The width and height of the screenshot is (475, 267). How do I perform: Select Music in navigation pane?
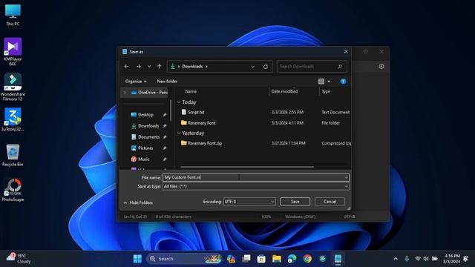coord(143,159)
